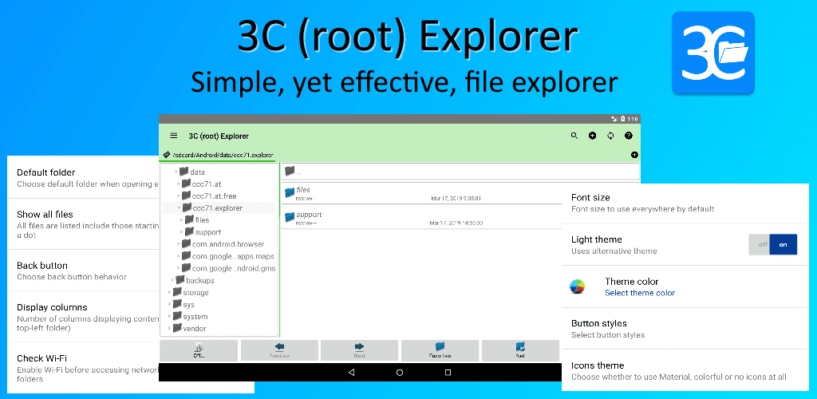The image size is (817, 399).
Task: Open the Default folder setting
Action: pos(83,177)
